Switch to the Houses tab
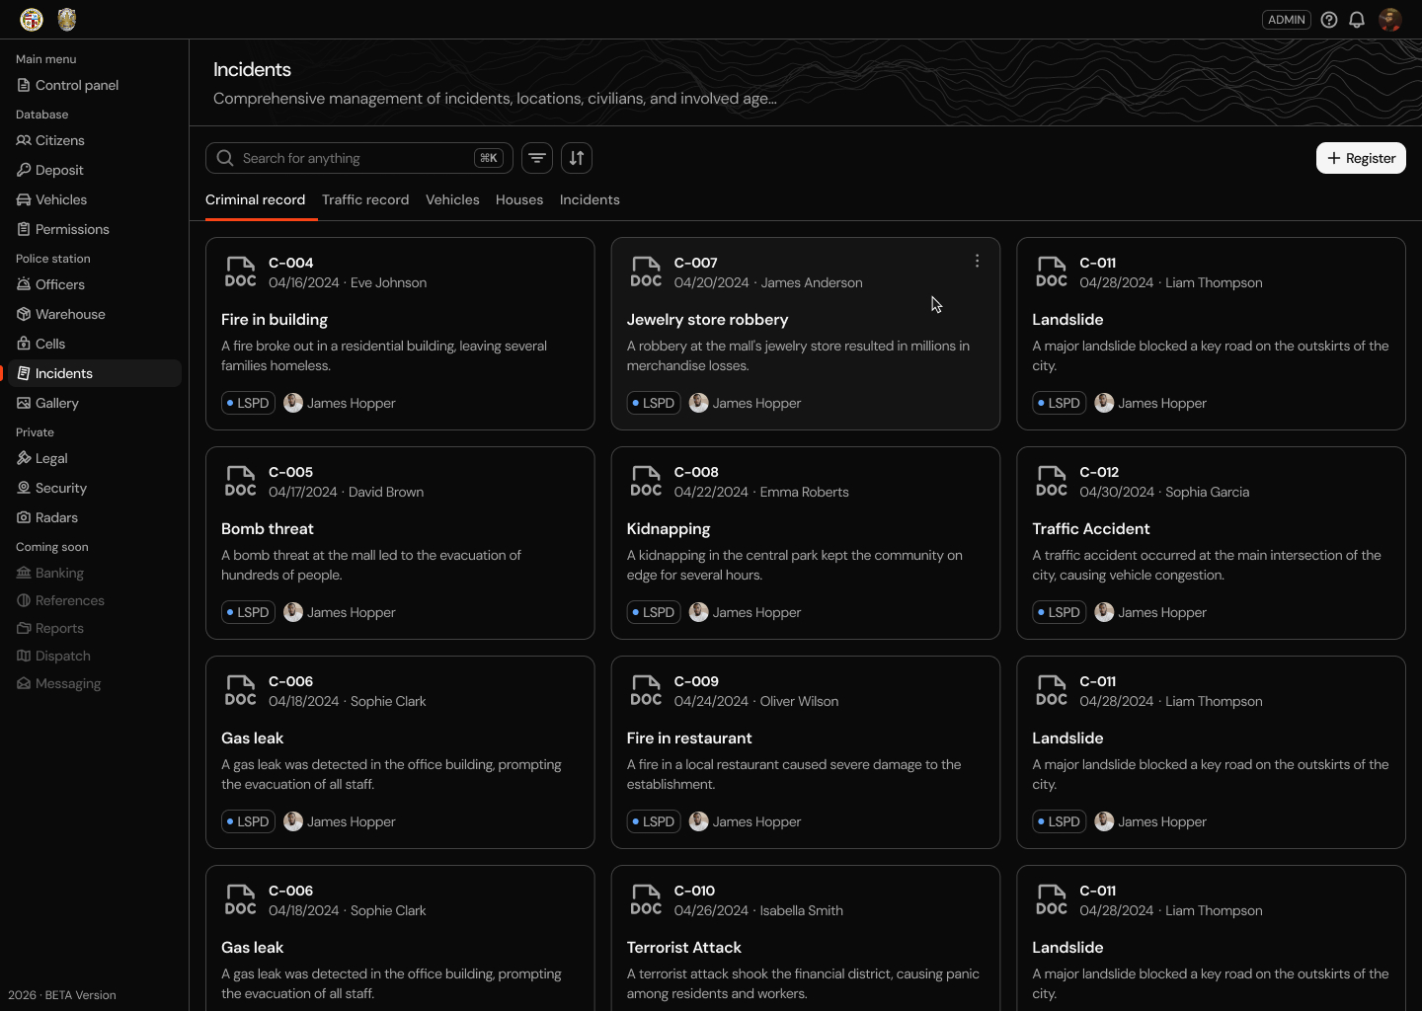 (519, 199)
